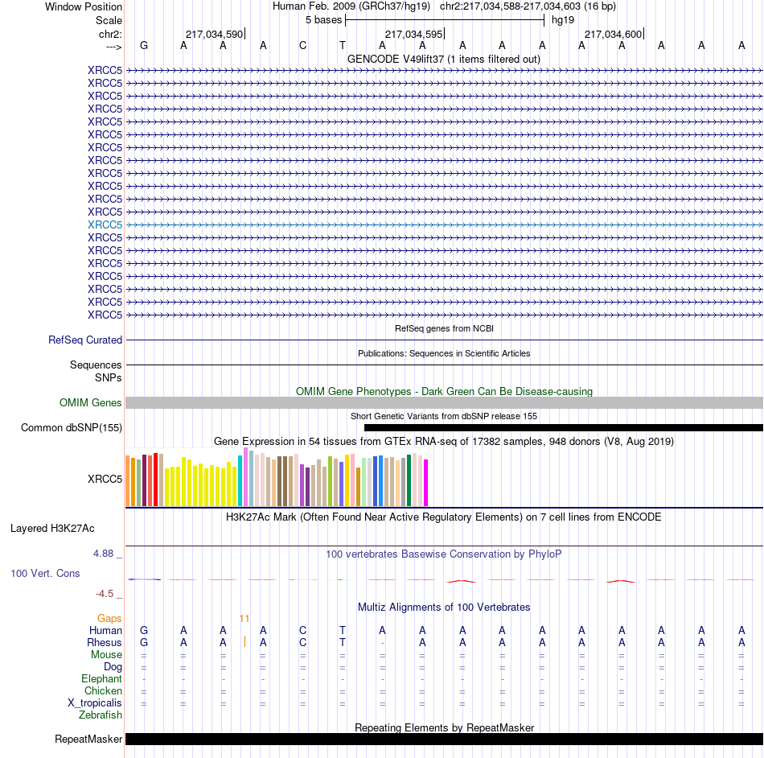Open the GTEx Gene Expression track title
Viewport: 764px width, 758px height.
coord(444,441)
